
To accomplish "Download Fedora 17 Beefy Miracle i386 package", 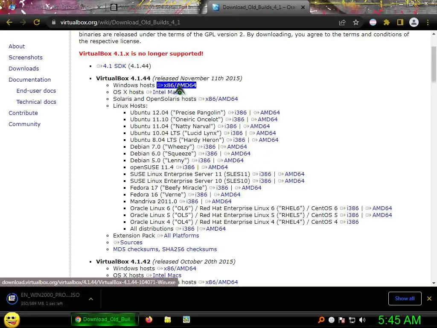I will (x=219, y=188).
